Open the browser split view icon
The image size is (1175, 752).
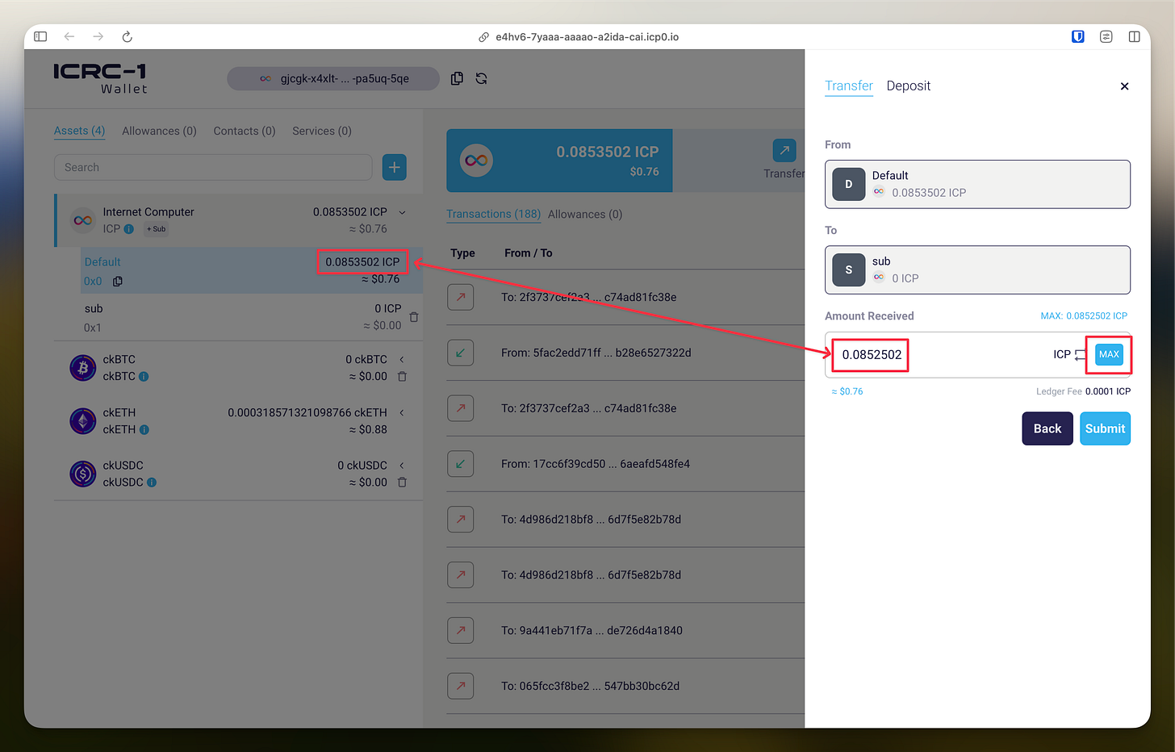pos(1134,36)
